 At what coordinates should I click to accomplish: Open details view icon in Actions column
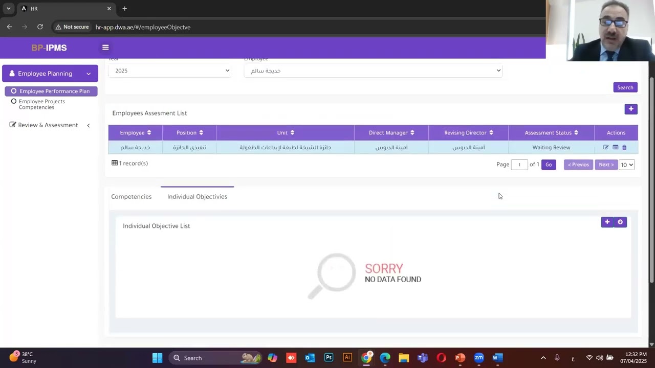coord(616,147)
